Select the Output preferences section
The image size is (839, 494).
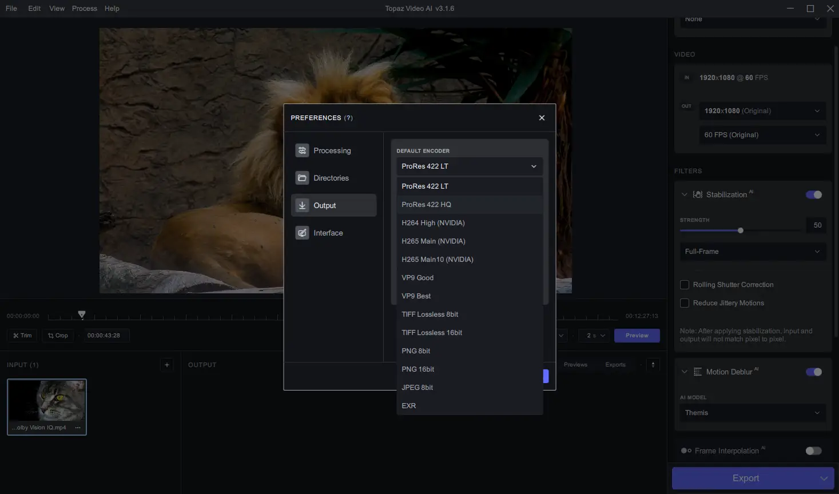[334, 205]
